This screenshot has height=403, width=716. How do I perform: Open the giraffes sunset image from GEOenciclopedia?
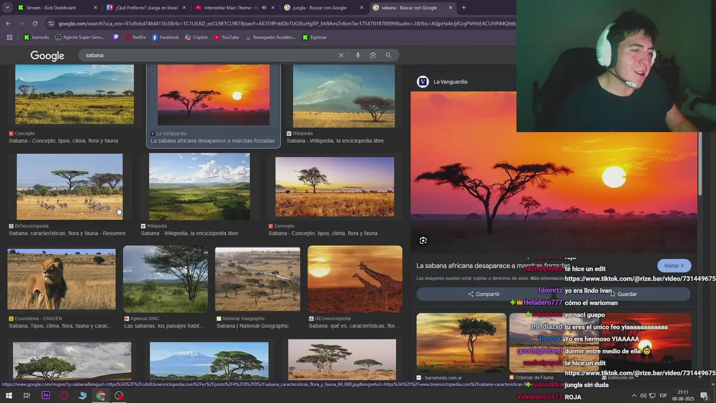[x=355, y=279]
